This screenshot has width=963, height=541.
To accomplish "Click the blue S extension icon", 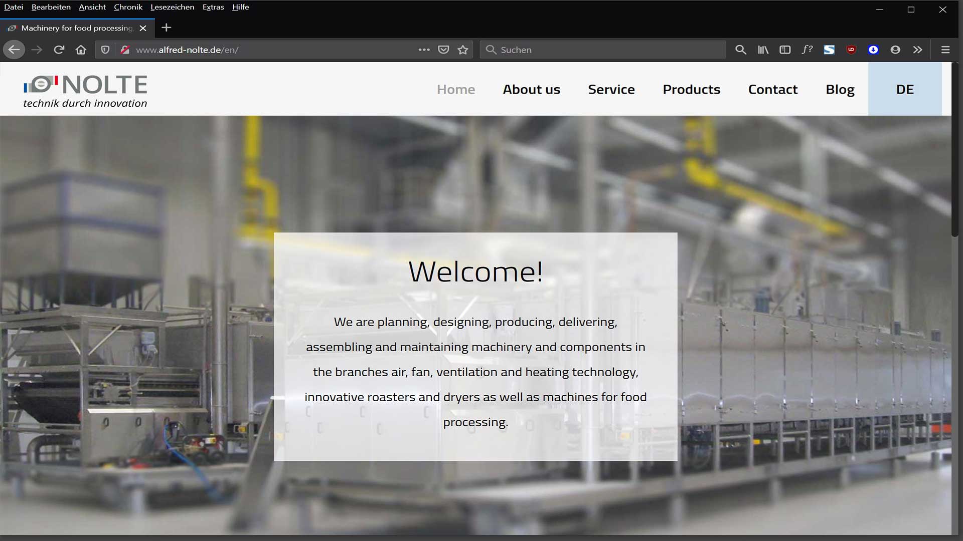I will 829,50.
